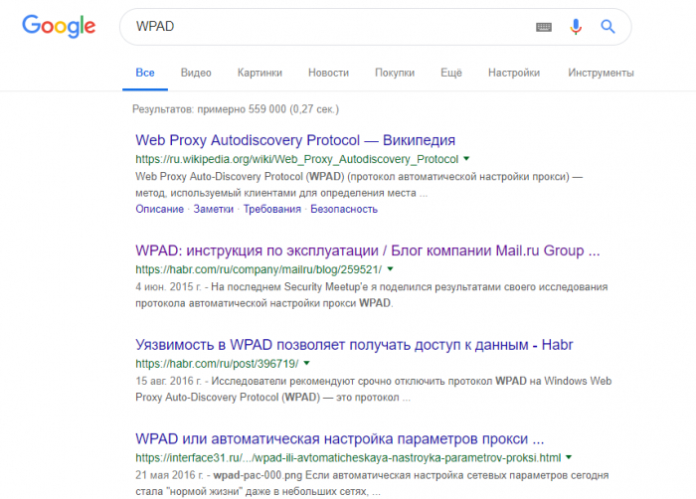This screenshot has width=696, height=499.
Task: Open the Новости tab
Action: click(328, 73)
